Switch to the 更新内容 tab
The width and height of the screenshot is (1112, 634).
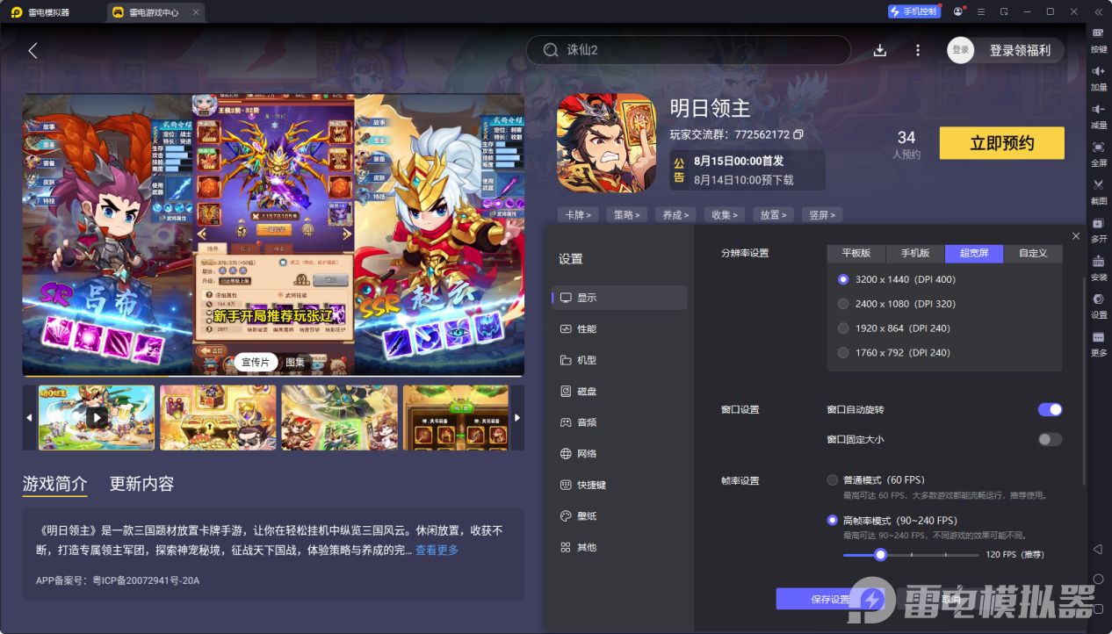pyautogui.click(x=141, y=484)
